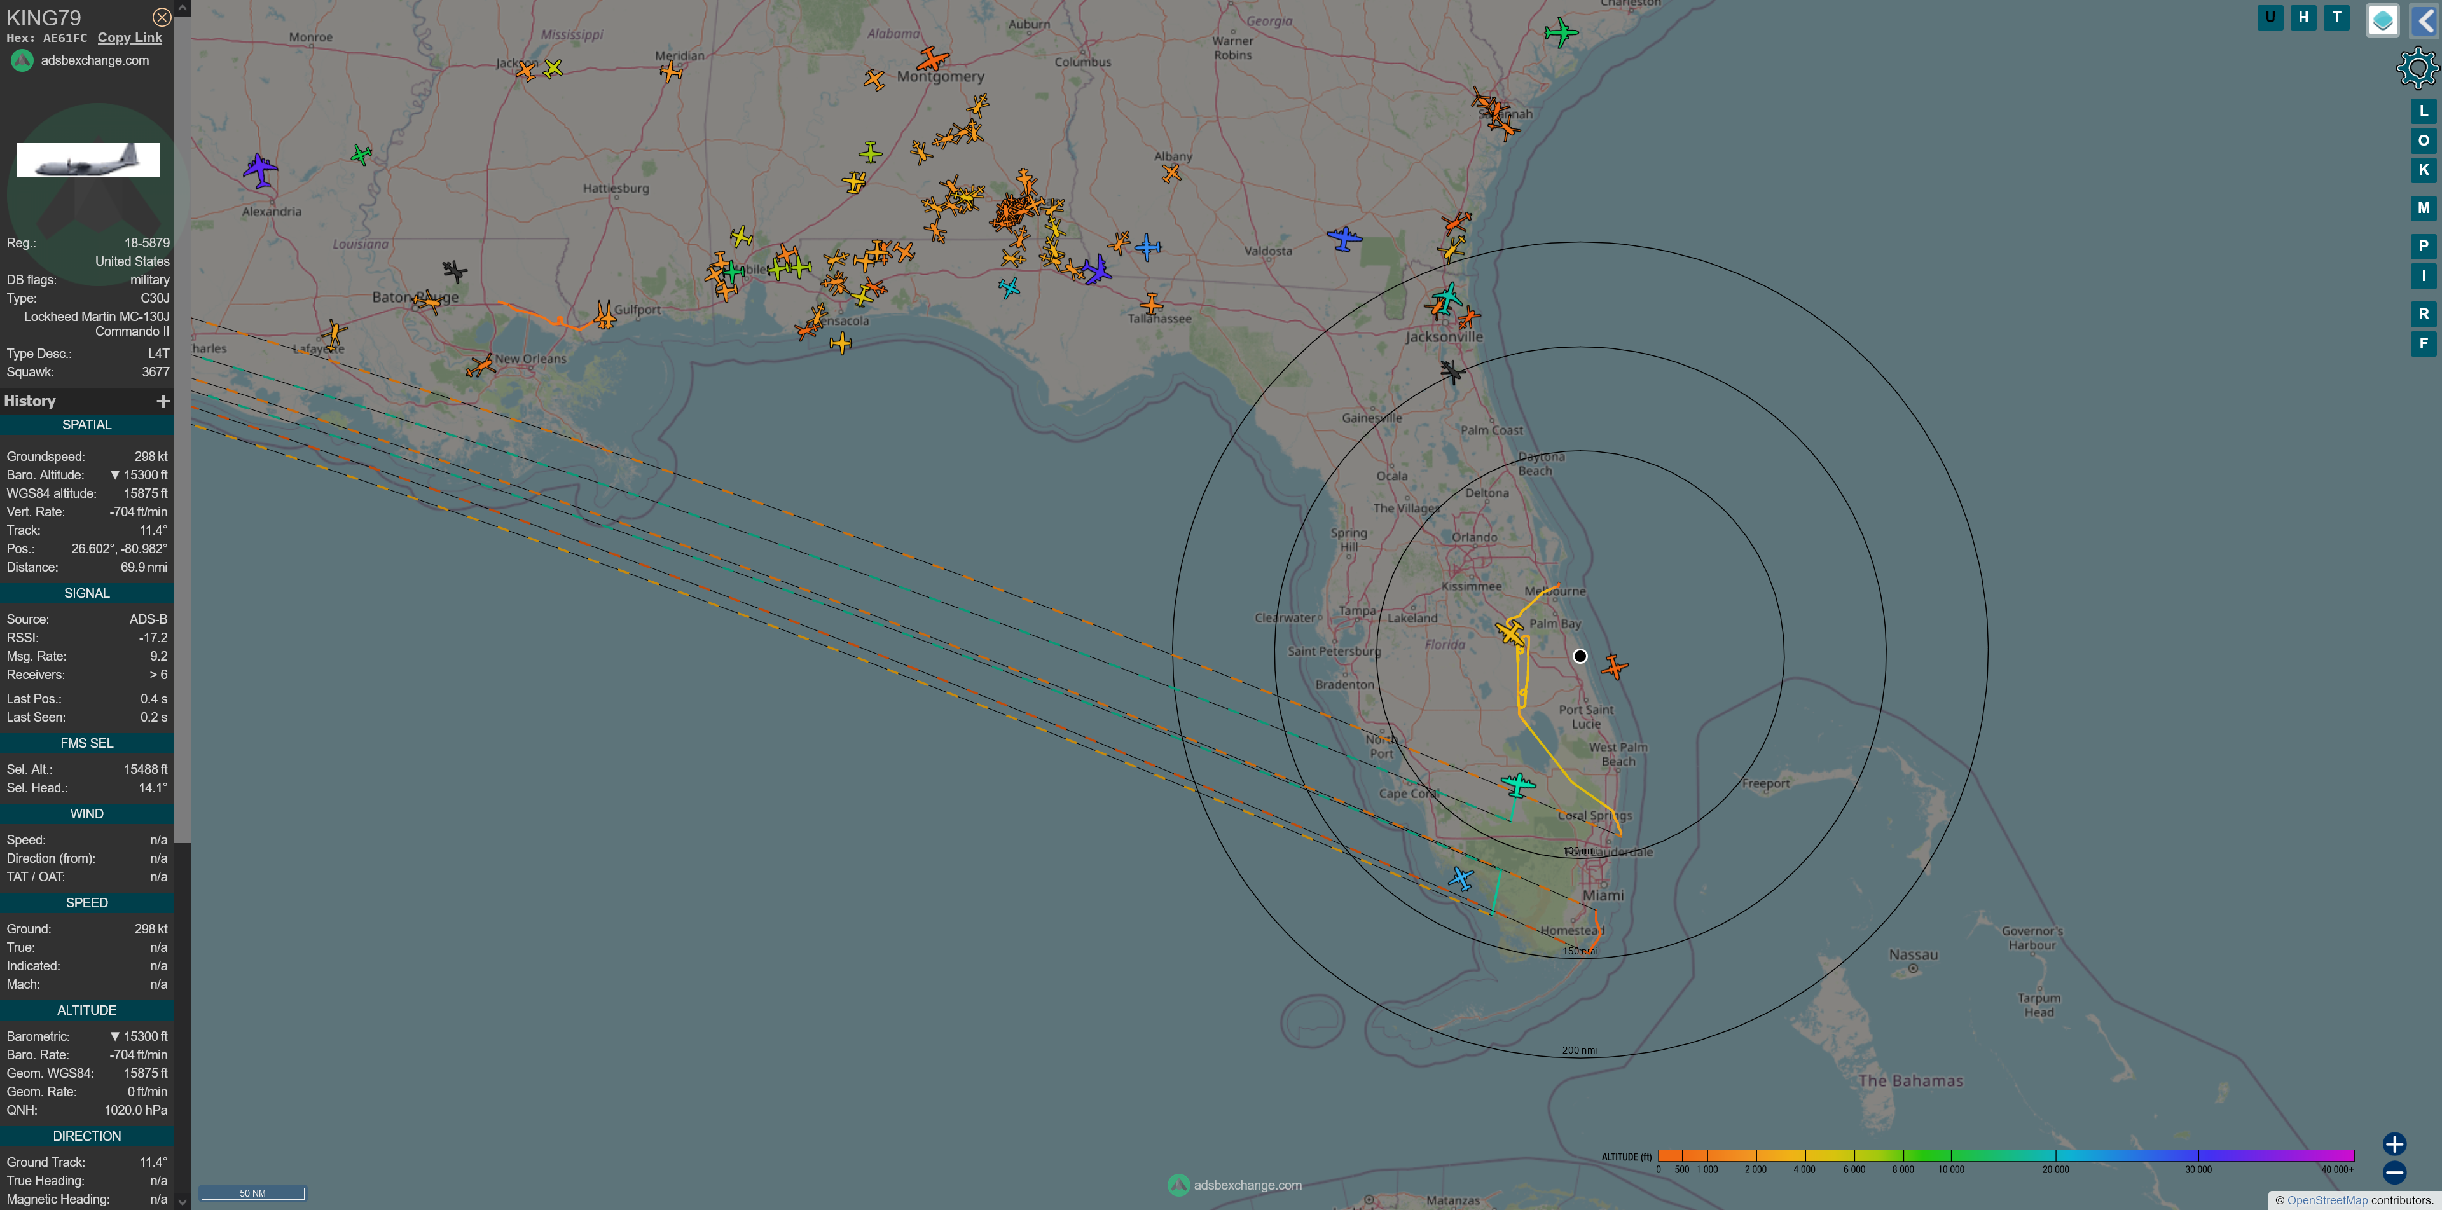Image resolution: width=2442 pixels, height=1210 pixels.
Task: Select the blue aircraft near Valdosta
Action: [1343, 238]
